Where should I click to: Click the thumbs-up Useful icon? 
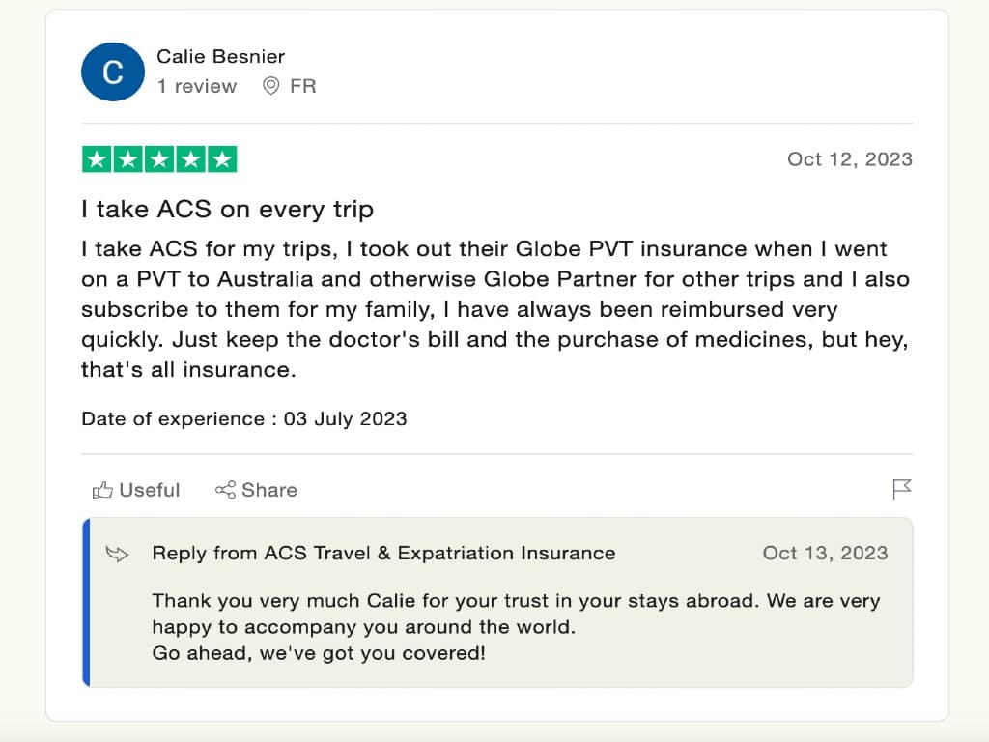point(104,490)
